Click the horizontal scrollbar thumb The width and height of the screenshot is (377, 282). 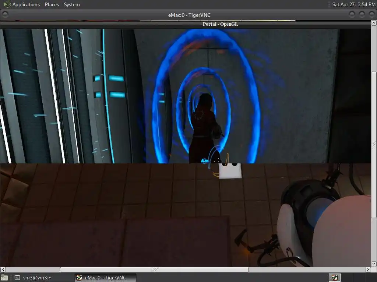point(154,270)
